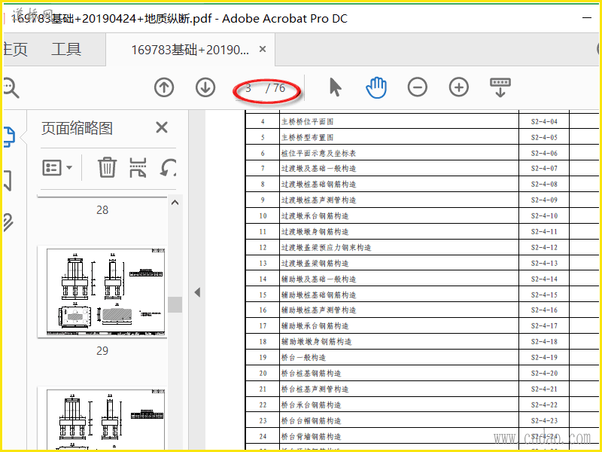602x452 pixels.
Task: Activate the hand pan tool
Action: 376,87
